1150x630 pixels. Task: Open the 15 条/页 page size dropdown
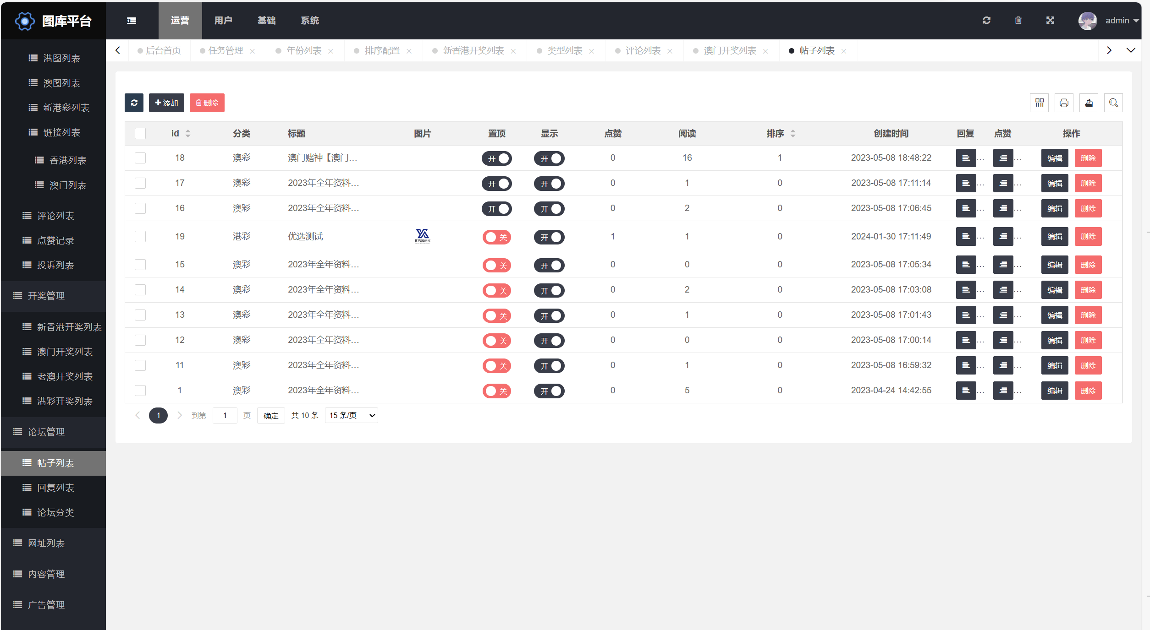point(352,415)
